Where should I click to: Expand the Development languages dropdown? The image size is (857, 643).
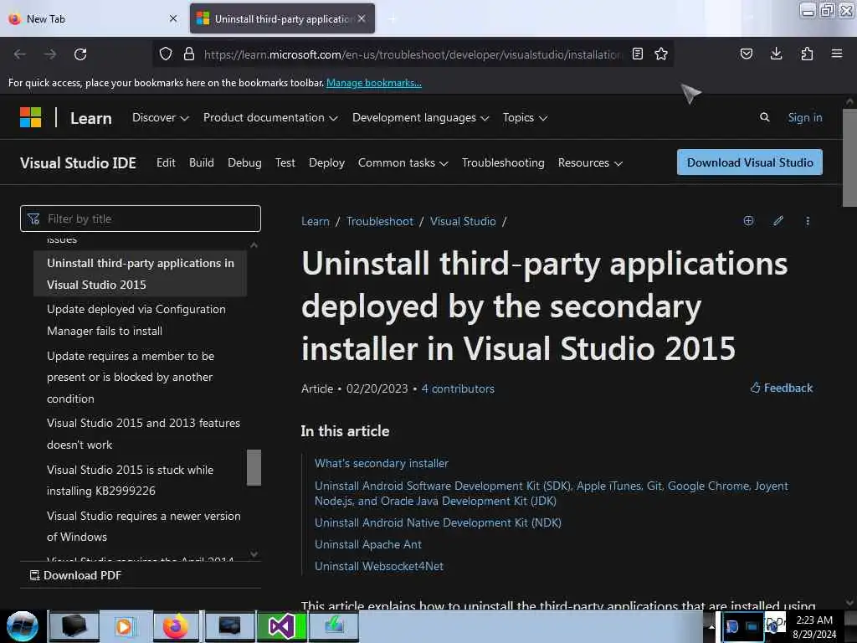[x=420, y=117]
